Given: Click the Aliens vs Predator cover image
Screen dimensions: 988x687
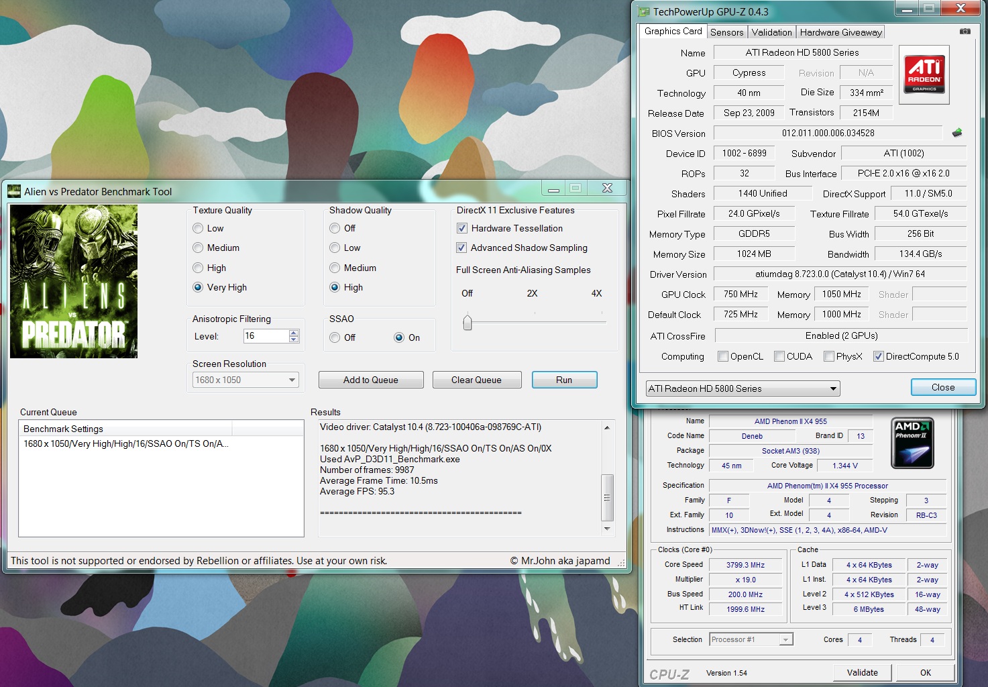Looking at the screenshot, I should coord(74,282).
